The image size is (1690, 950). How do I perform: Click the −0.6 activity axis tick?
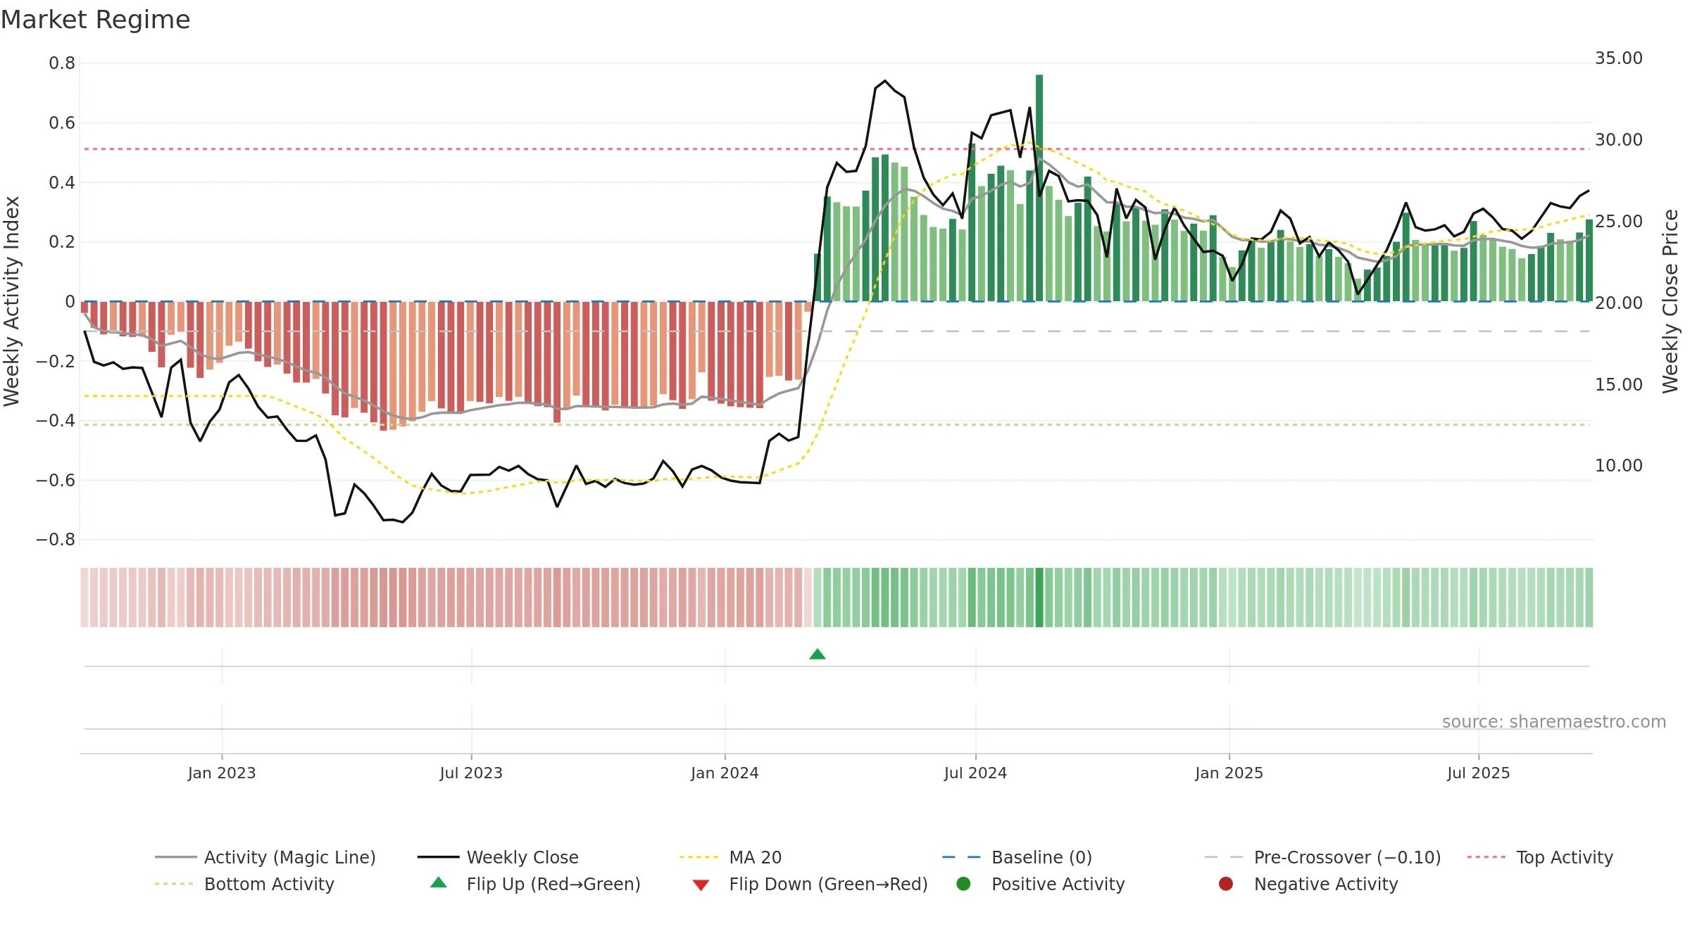click(56, 481)
